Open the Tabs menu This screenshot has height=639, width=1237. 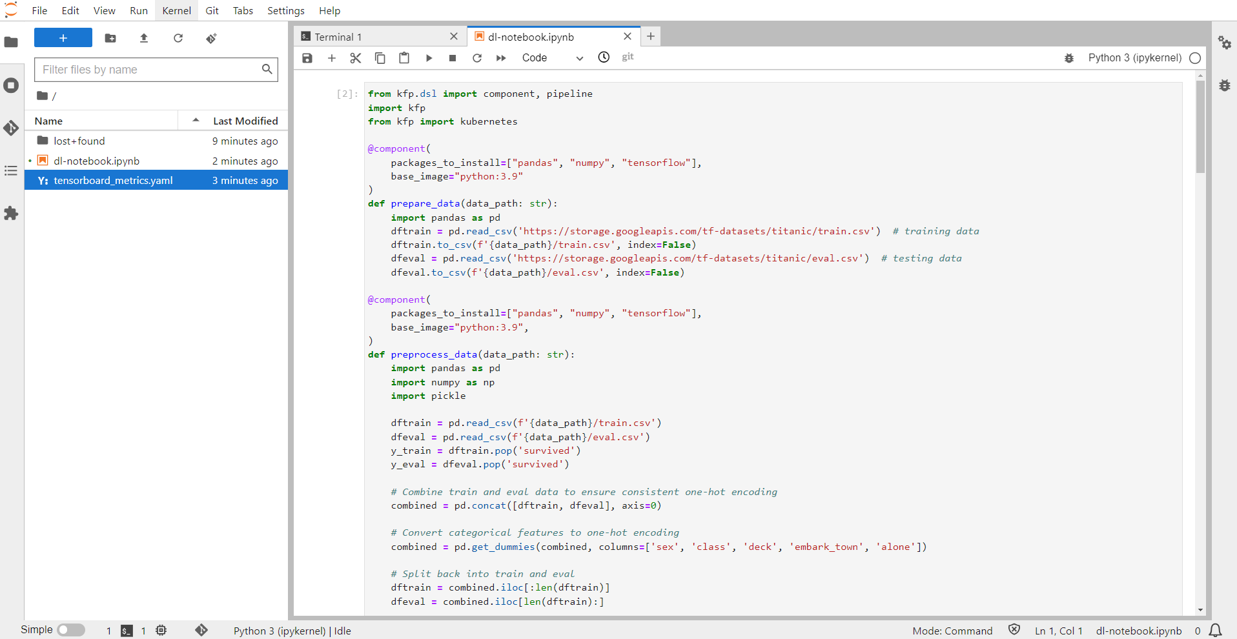tap(243, 10)
